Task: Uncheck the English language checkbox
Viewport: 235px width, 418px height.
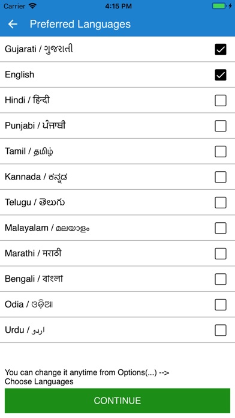Action: [x=221, y=75]
